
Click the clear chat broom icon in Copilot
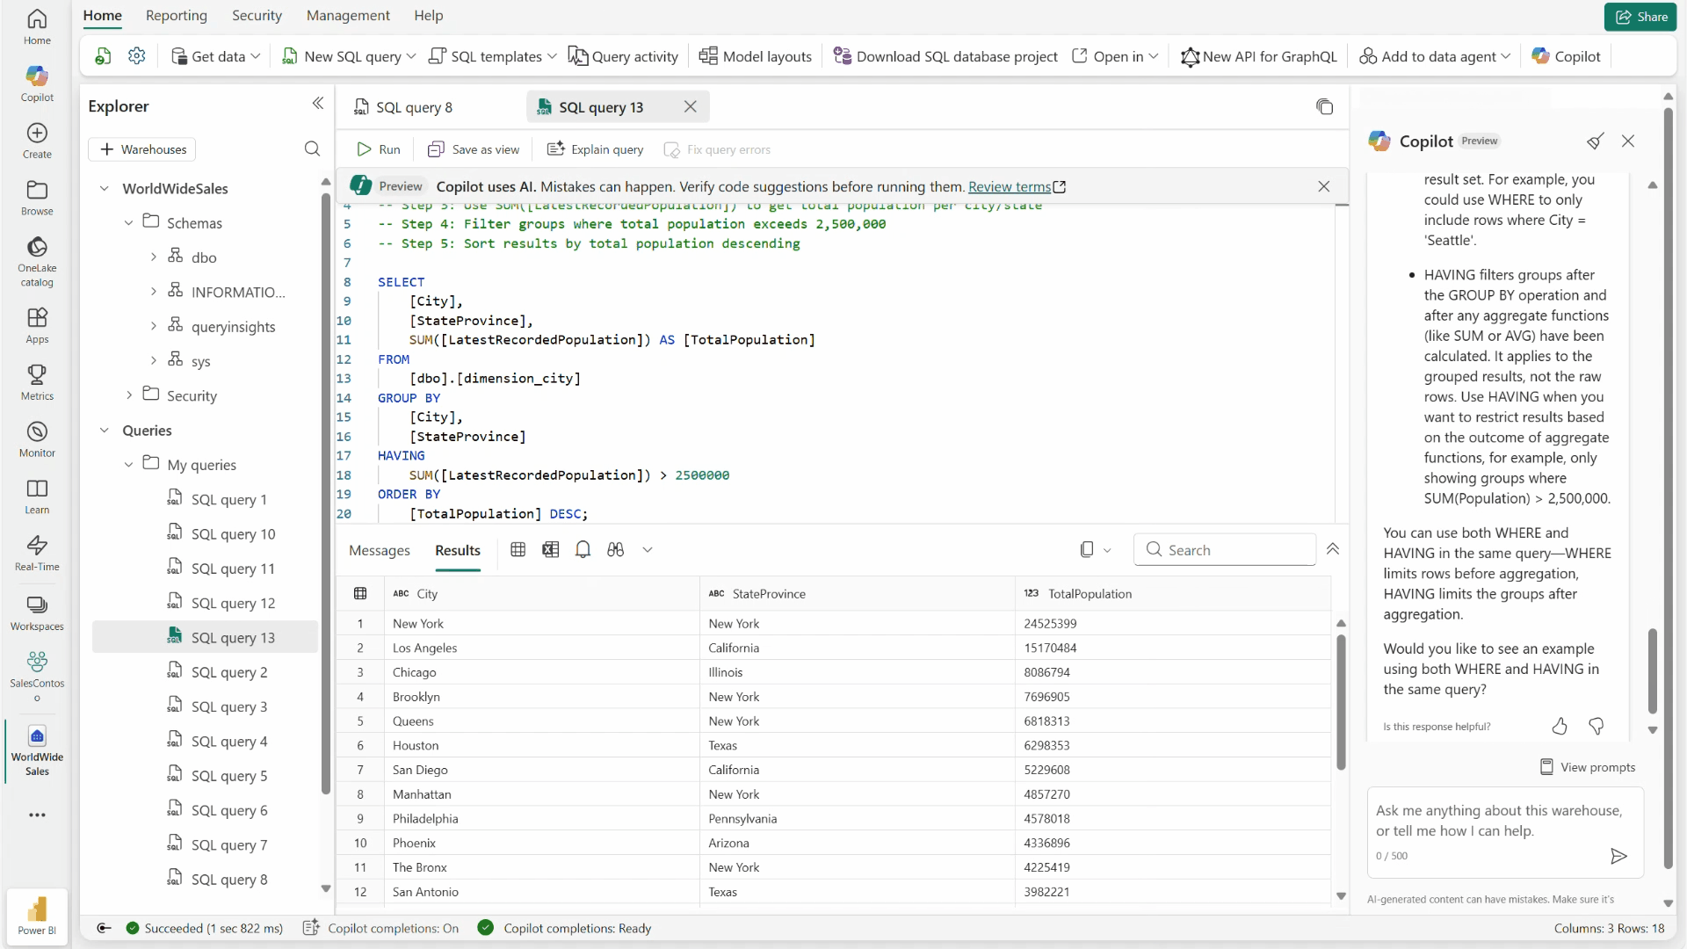click(x=1595, y=141)
